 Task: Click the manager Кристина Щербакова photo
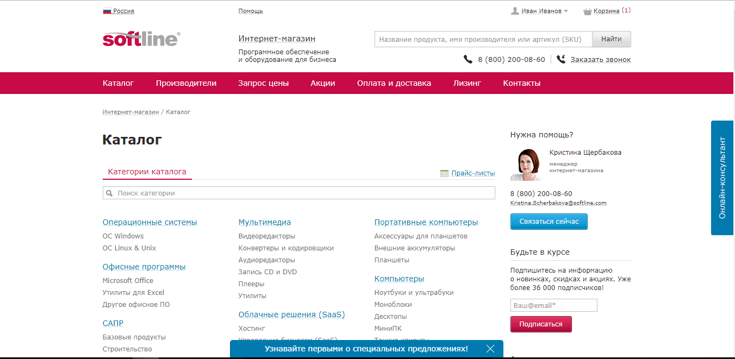(x=526, y=164)
